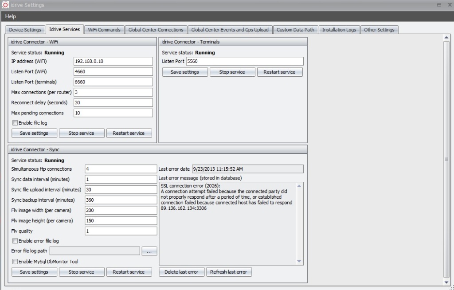Click the IP address (WiFi) input field
Image resolution: width=454 pixels, height=290 pixels.
pos(113,61)
